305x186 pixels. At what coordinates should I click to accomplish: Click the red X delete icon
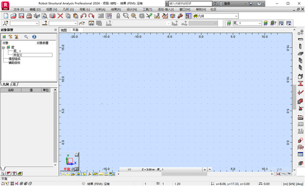pos(60,16)
